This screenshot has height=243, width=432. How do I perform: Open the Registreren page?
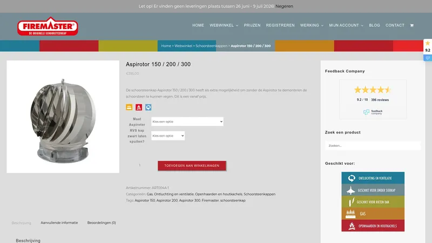[x=280, y=25]
